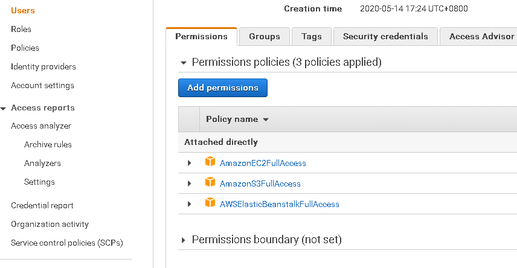Click the creation time value 2020-05-14 17:24
517x268 pixels.
(414, 8)
